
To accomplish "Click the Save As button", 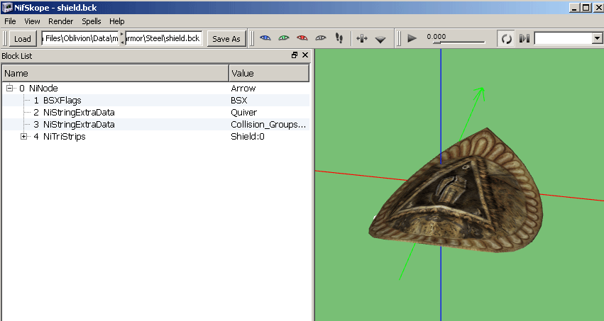I will [226, 39].
